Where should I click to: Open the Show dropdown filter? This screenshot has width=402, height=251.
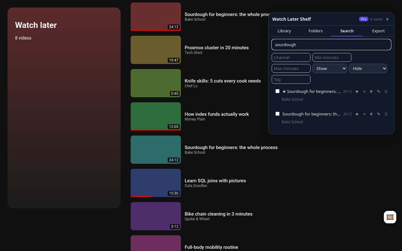pos(330,68)
